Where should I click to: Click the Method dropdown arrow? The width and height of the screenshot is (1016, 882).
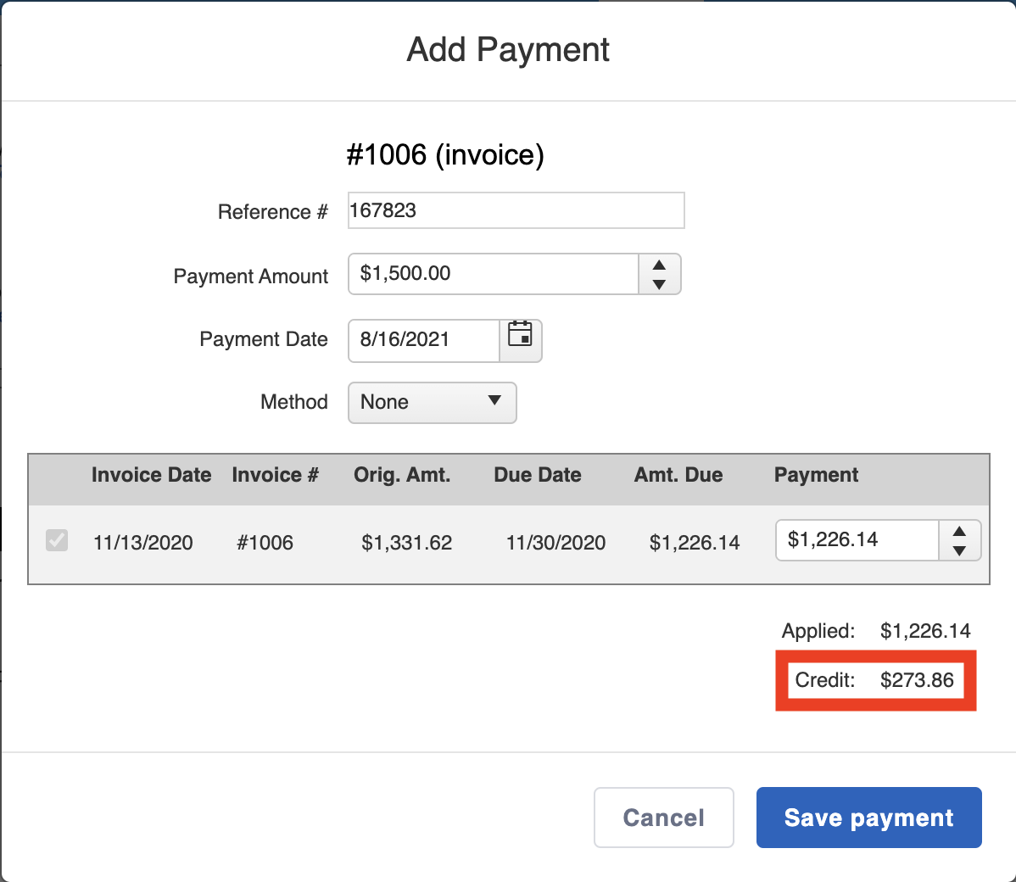[x=495, y=403]
